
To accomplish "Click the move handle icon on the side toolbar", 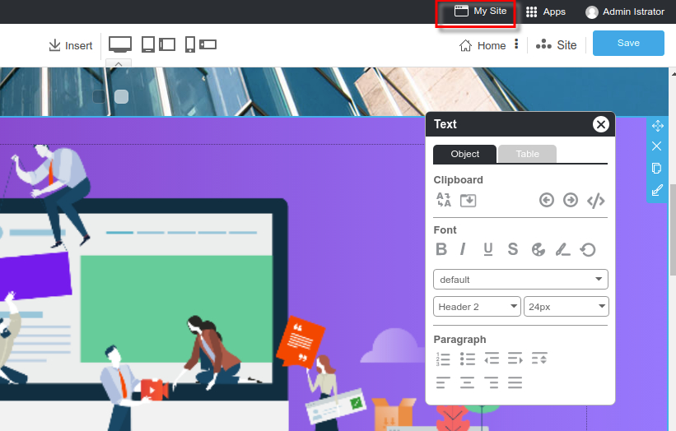I will click(657, 126).
